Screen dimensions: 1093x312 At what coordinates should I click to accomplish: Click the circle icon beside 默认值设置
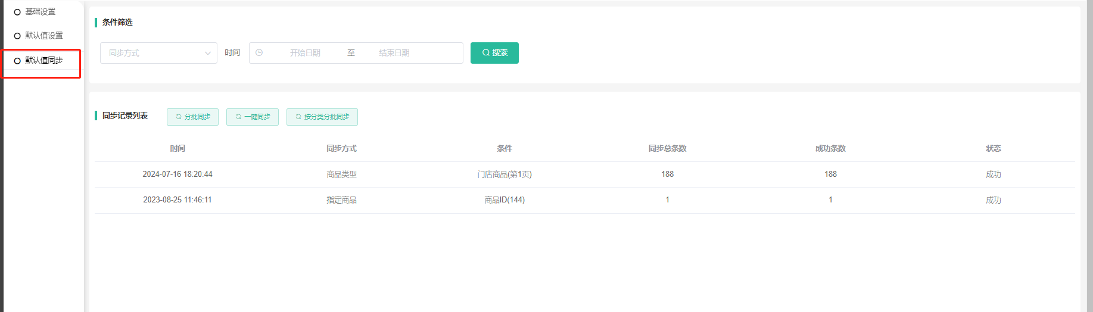coord(17,36)
